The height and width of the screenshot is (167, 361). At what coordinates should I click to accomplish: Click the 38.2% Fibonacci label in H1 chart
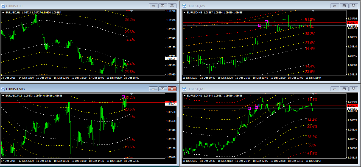pos(130,19)
